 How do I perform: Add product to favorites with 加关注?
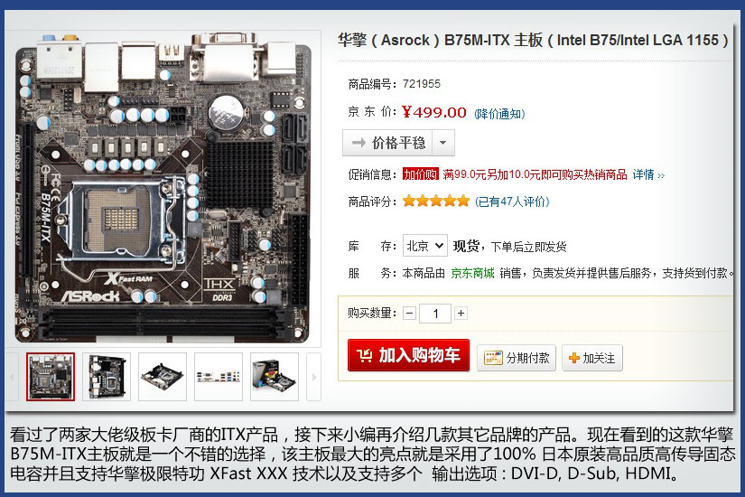592,358
